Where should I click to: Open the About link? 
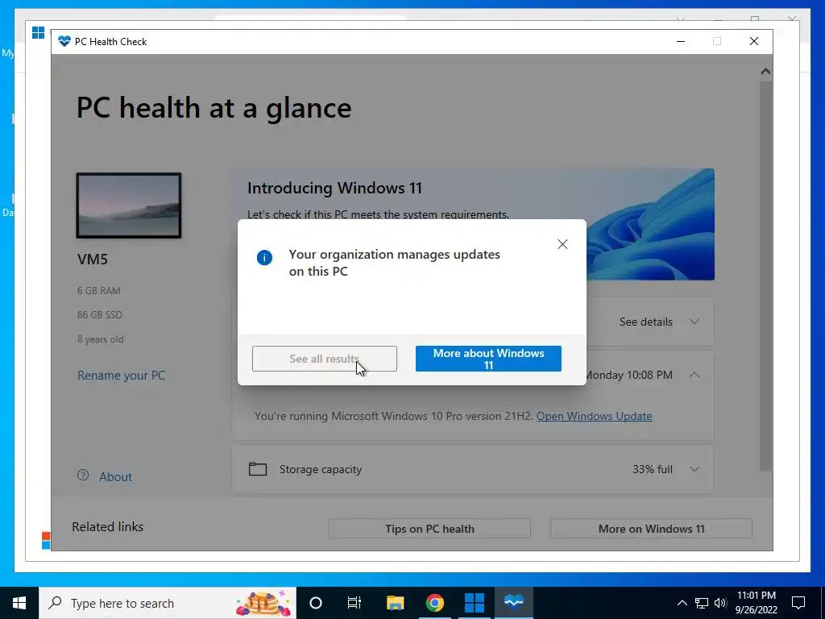coord(116,477)
